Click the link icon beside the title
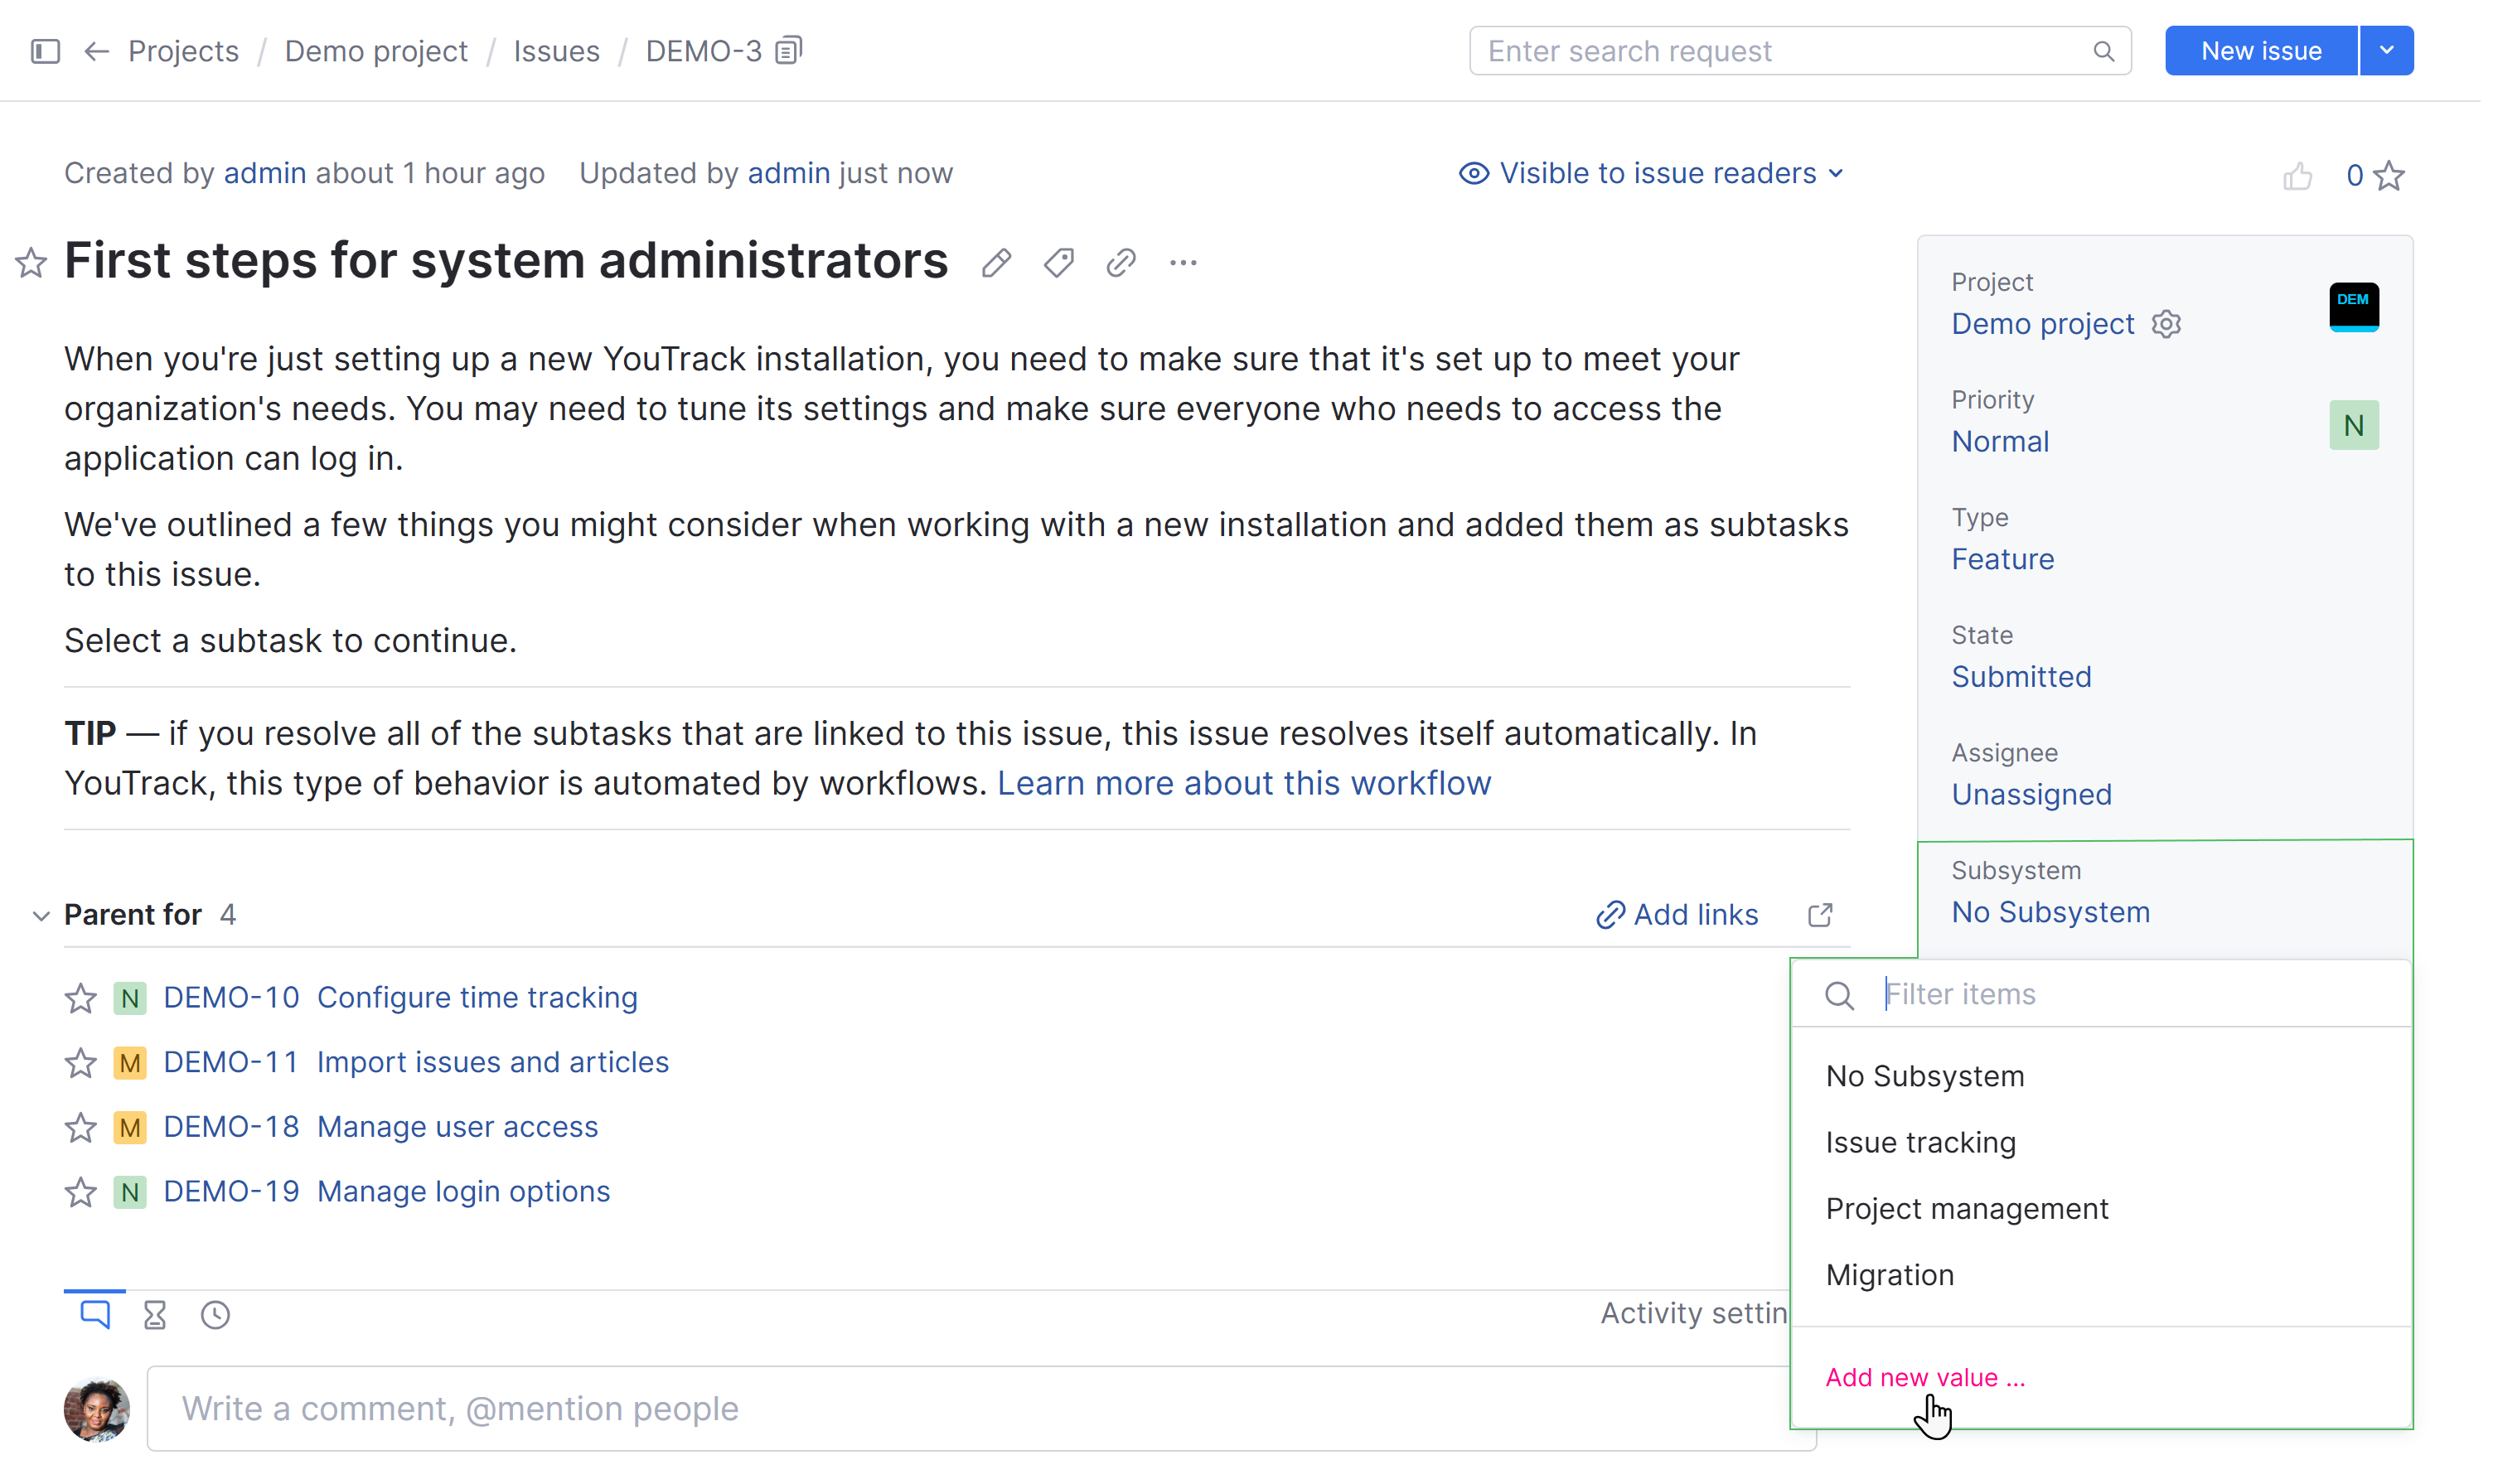The image size is (2493, 1484). [1120, 264]
